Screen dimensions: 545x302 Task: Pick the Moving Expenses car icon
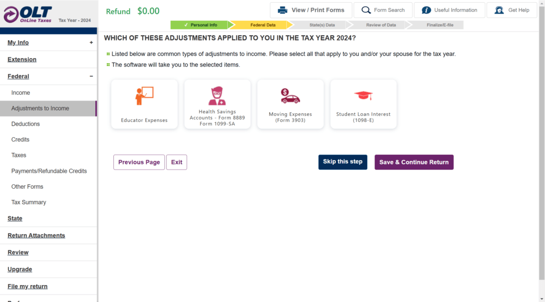coord(290,96)
